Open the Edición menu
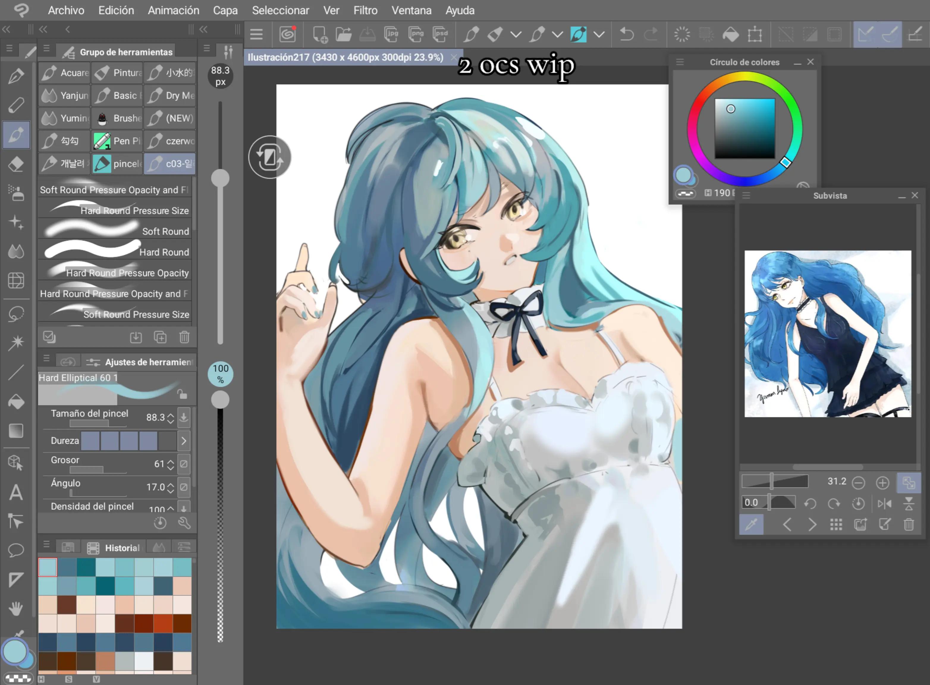The width and height of the screenshot is (930, 685). click(116, 10)
